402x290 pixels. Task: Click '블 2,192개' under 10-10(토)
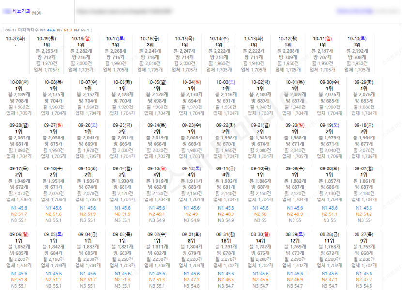[x=357, y=51]
